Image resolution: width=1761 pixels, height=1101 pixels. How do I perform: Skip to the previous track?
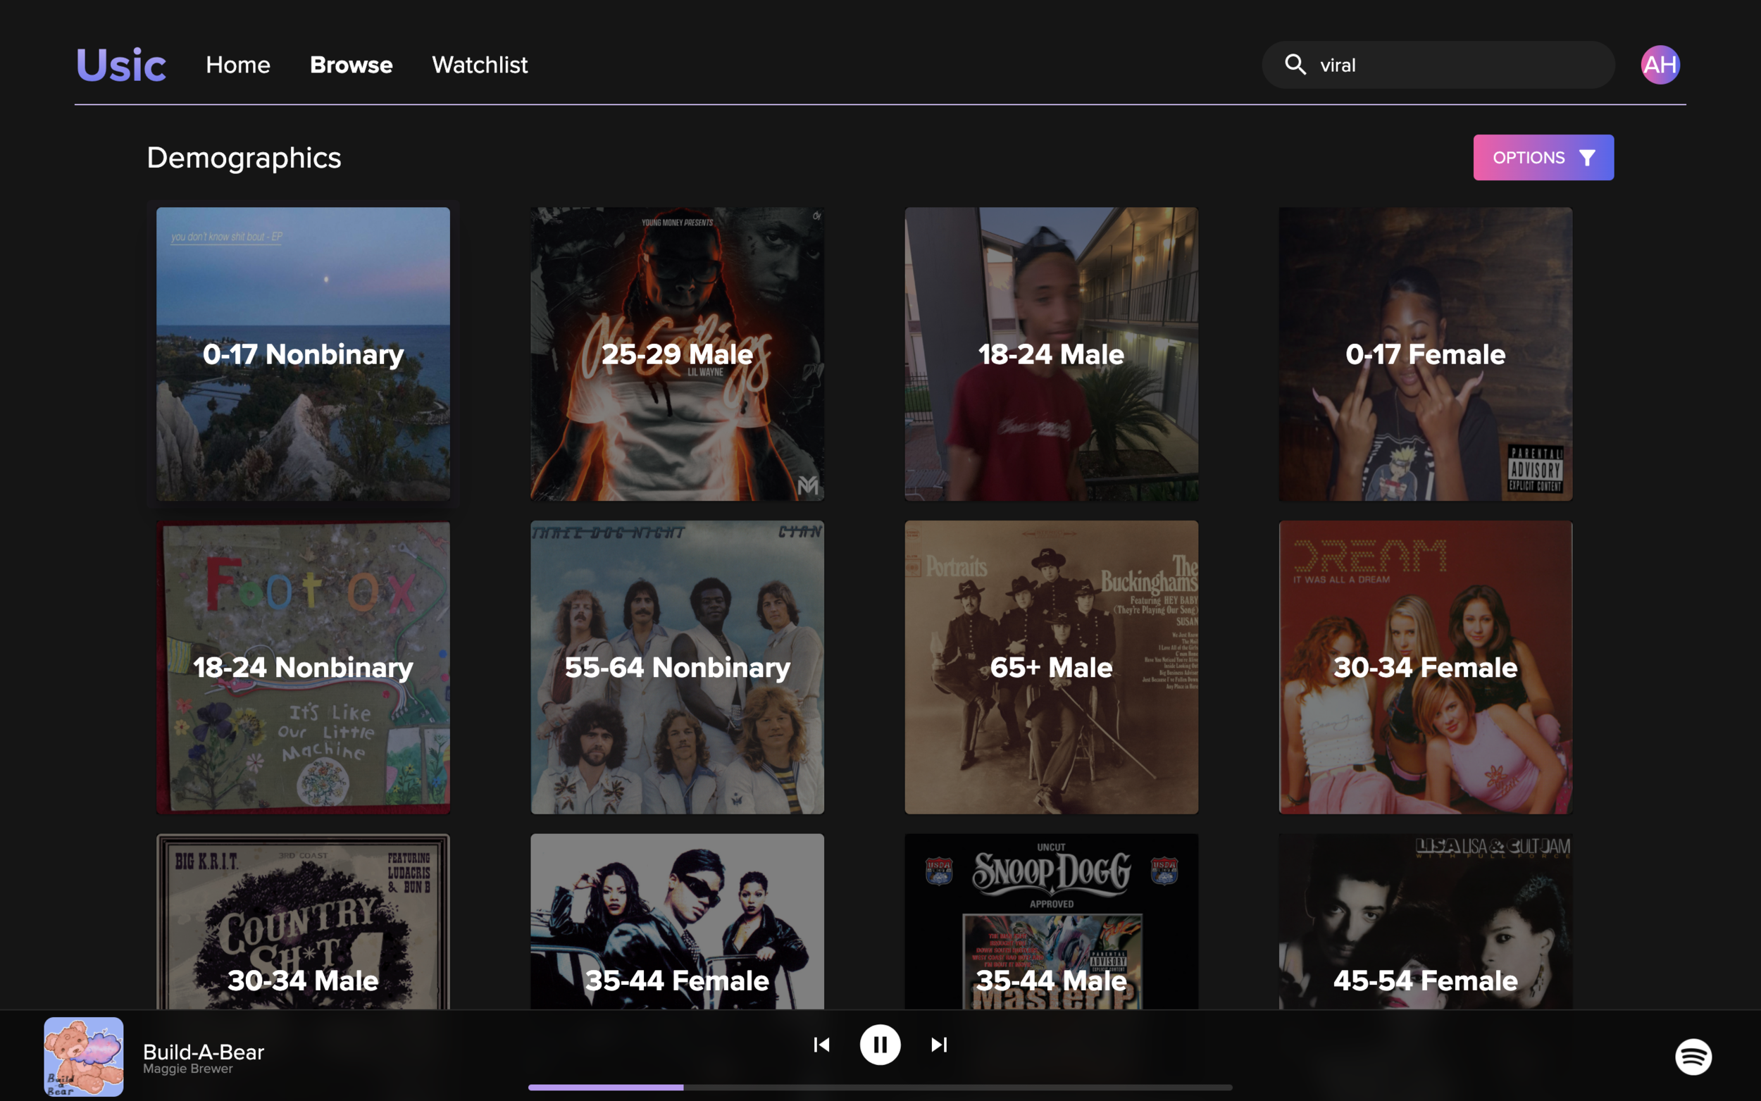coord(821,1044)
